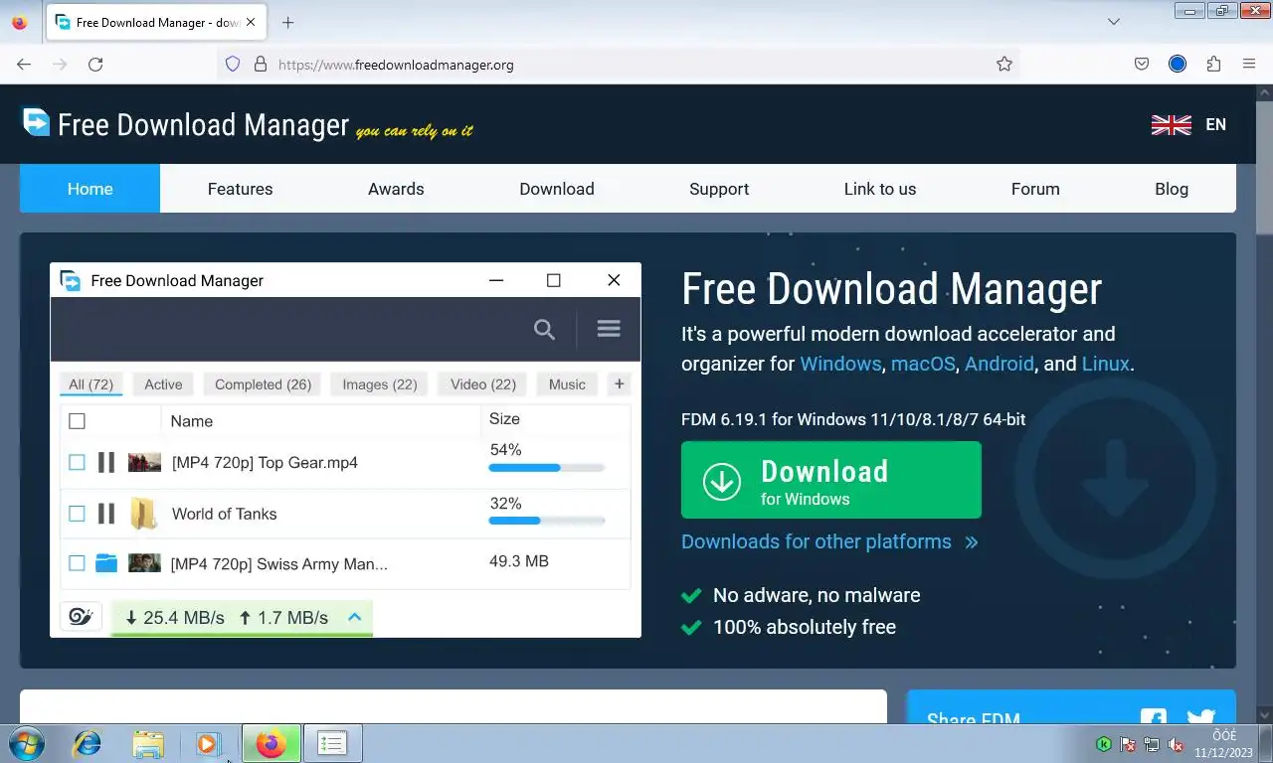Screen dimensions: 1273x763
Task: Select the All (72) filter
Action: (91, 384)
